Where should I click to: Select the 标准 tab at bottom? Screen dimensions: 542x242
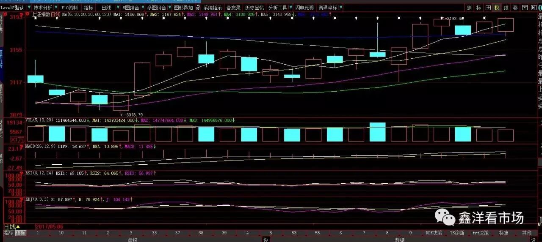503,233
